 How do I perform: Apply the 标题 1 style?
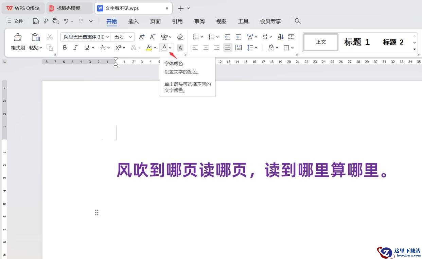point(356,42)
